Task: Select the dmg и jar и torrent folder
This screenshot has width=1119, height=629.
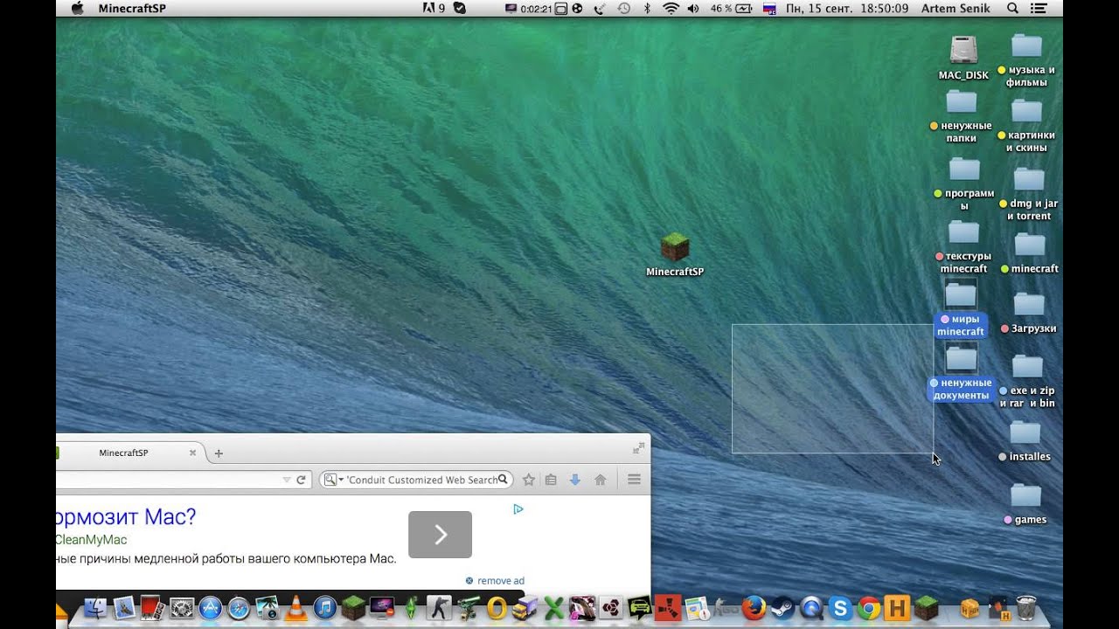Action: click(x=1028, y=194)
